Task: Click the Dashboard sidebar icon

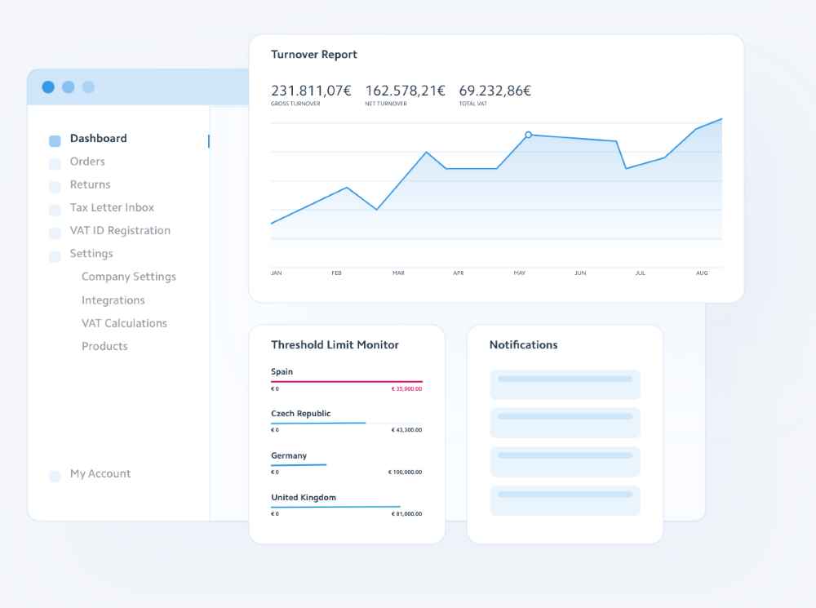Action: point(55,140)
